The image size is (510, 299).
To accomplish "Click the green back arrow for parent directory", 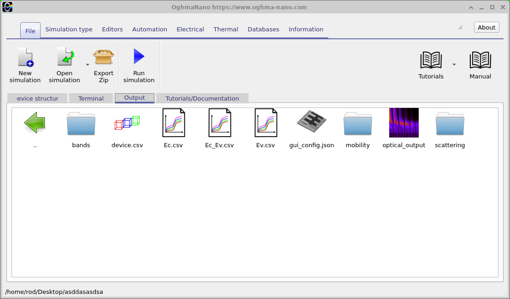I will point(35,123).
